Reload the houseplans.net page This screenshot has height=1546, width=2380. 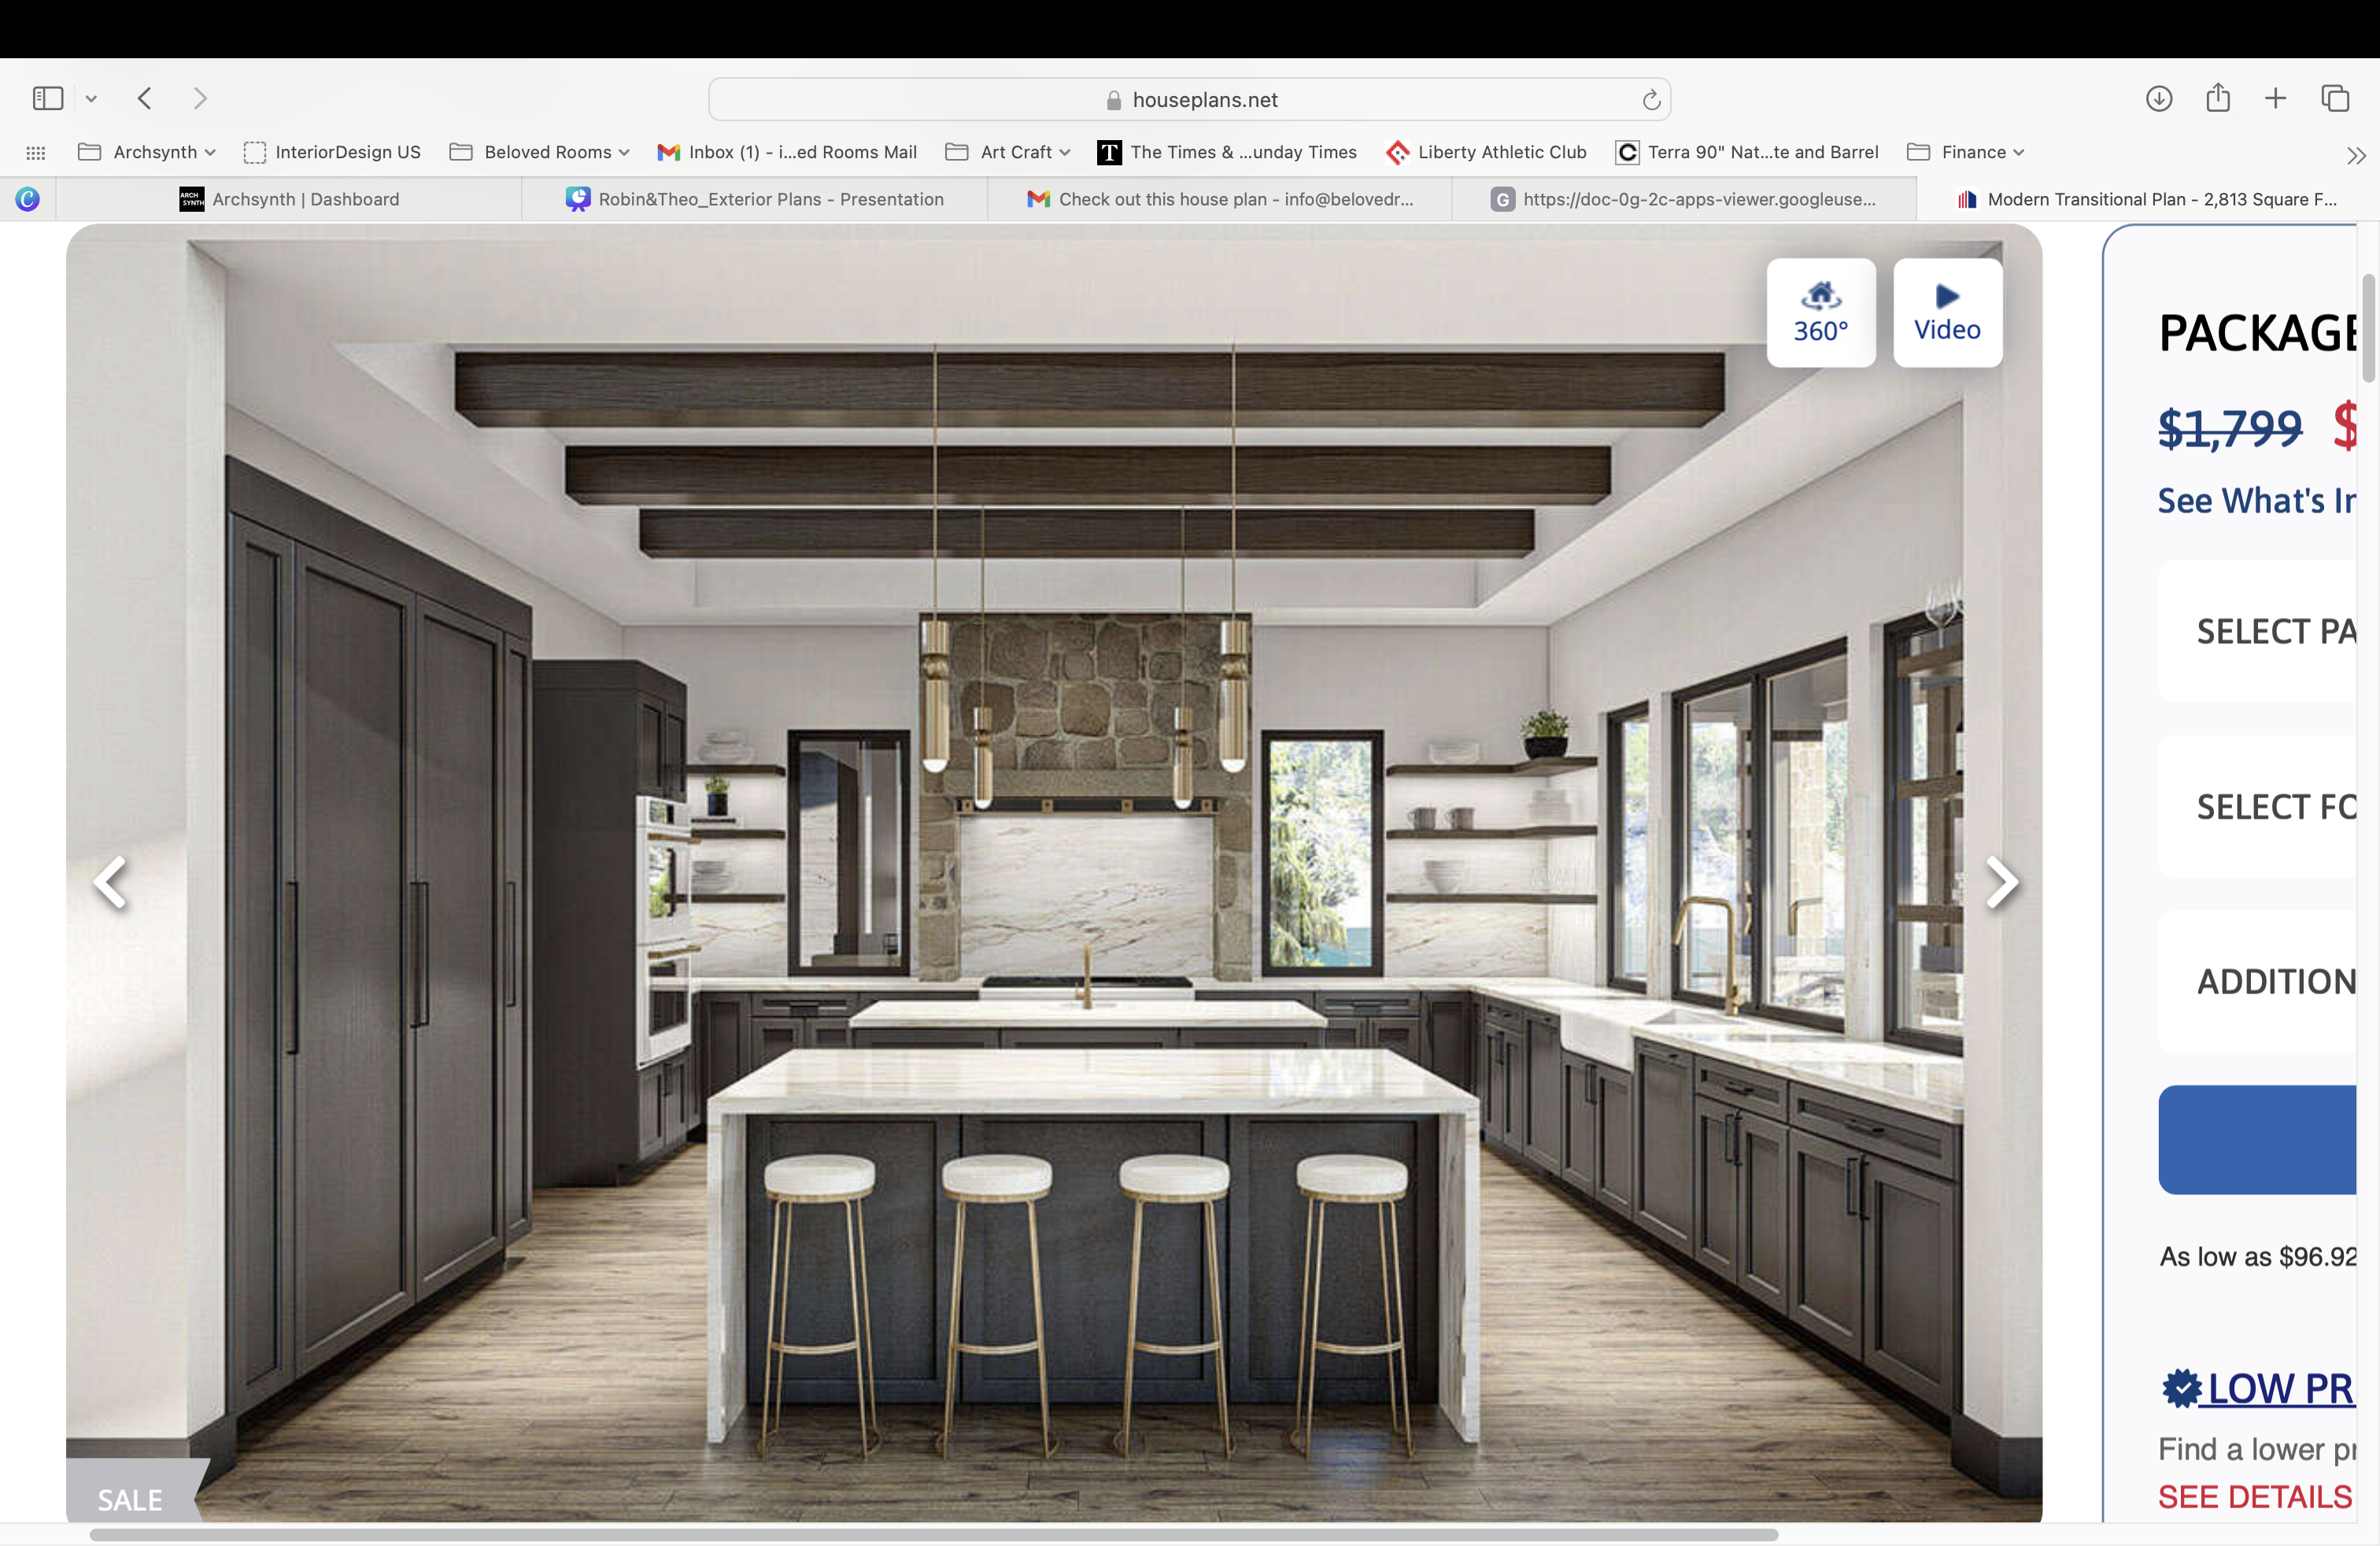(x=1651, y=100)
